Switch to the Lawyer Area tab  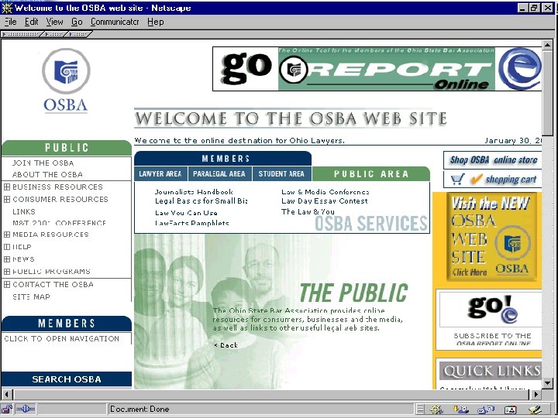coord(160,174)
